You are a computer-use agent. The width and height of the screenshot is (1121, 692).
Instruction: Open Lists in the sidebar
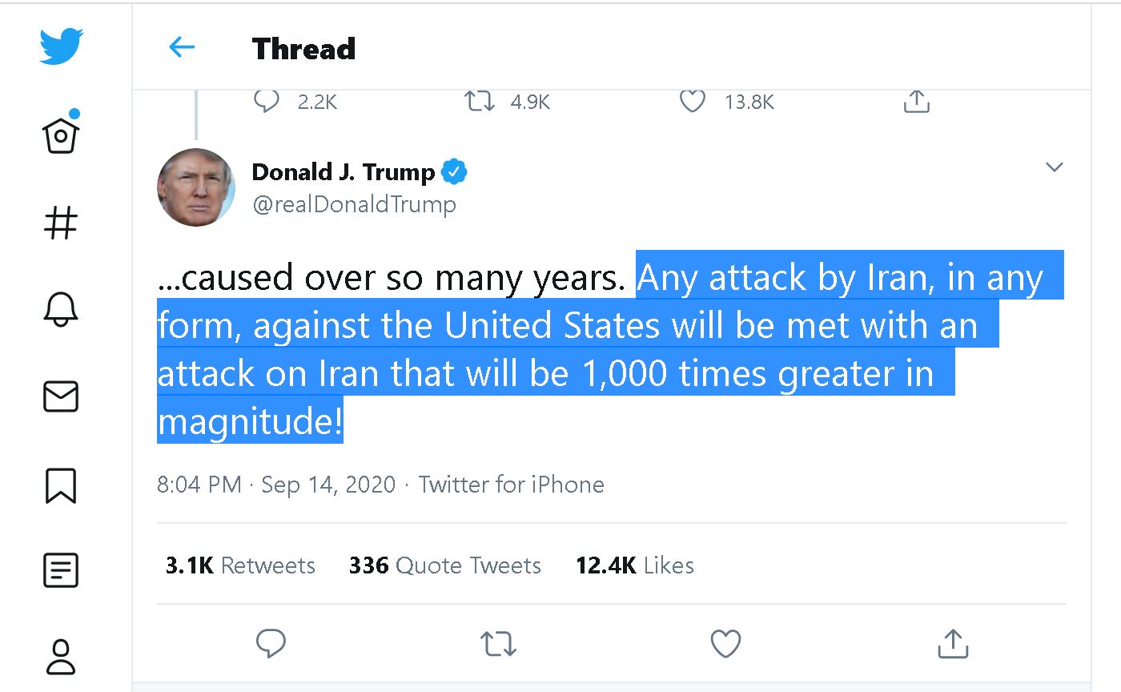point(61,571)
